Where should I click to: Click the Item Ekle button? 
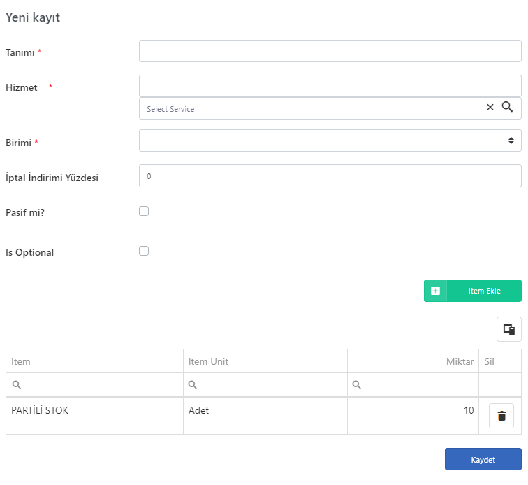tap(472, 291)
